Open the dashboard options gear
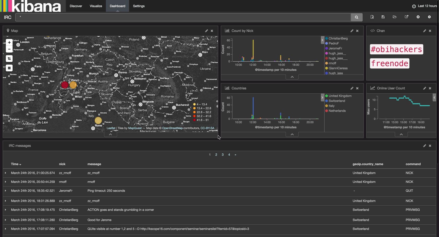This screenshot has height=237, width=439. click(x=429, y=17)
